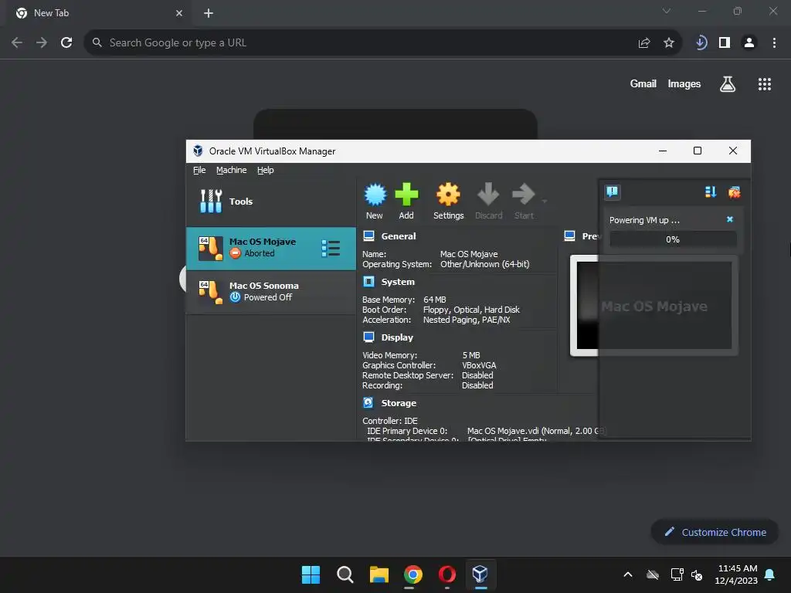Open Chrome profile icon
This screenshot has width=791, height=593.
(x=749, y=42)
